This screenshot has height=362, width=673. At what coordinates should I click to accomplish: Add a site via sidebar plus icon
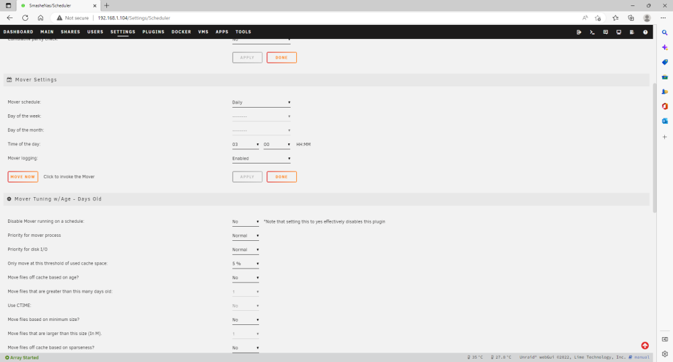pos(665,137)
